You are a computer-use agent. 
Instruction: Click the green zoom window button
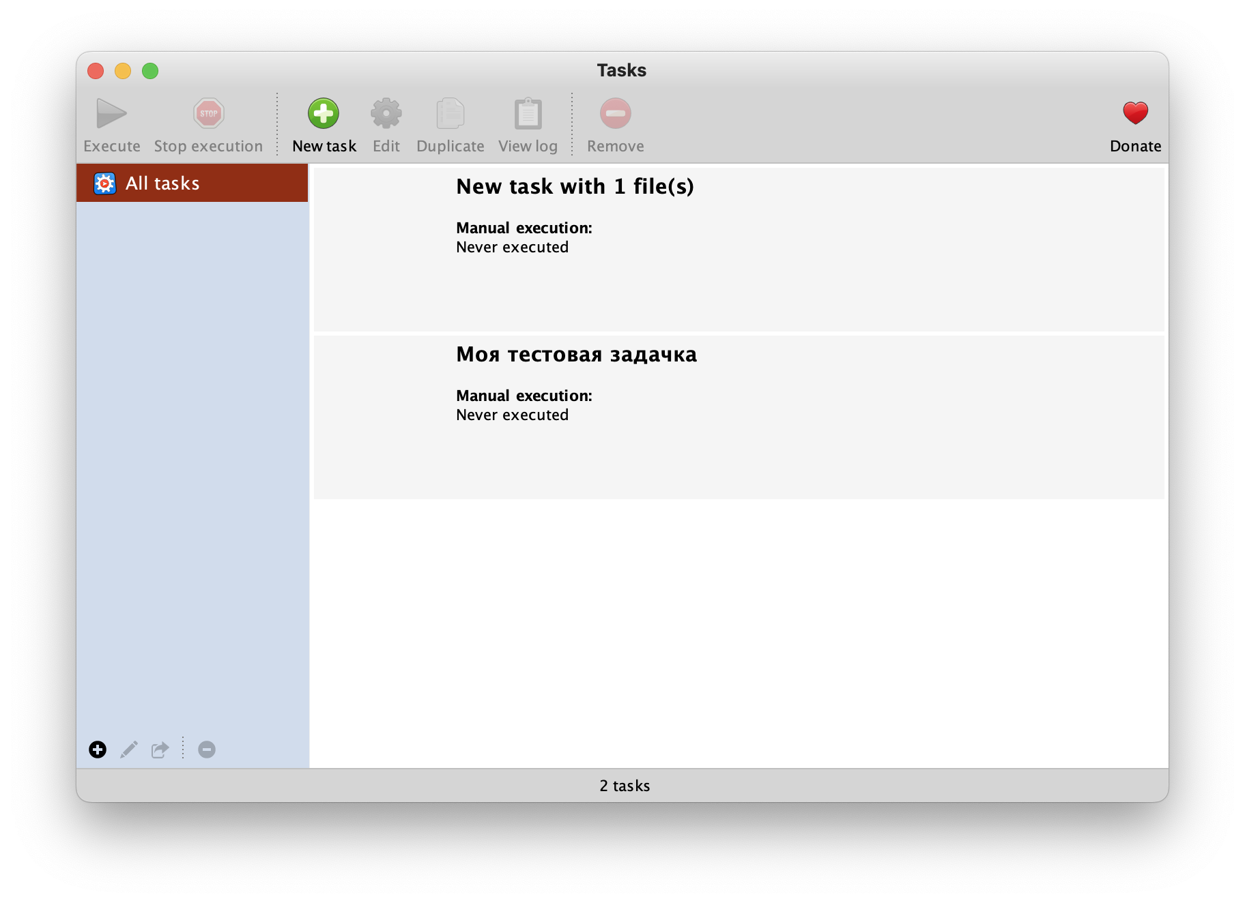coord(150,71)
